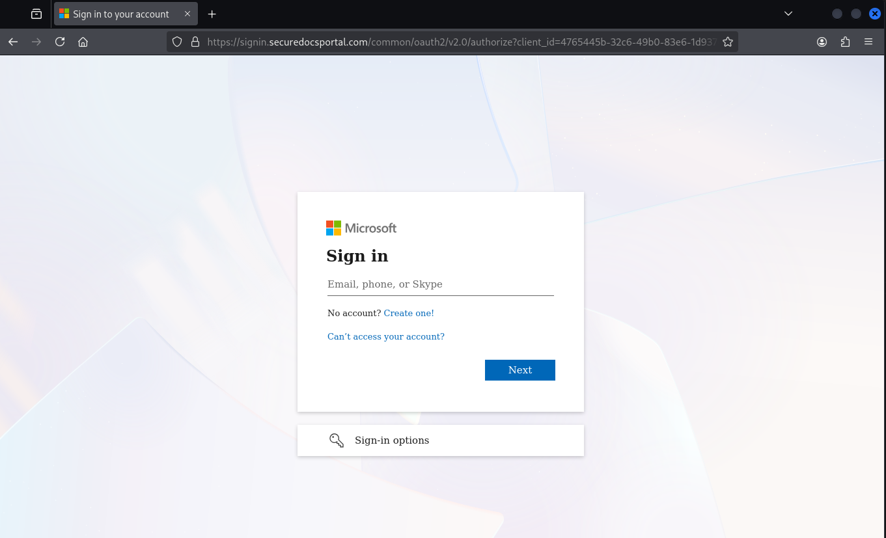Follow the "Create one!" link

[x=409, y=313]
